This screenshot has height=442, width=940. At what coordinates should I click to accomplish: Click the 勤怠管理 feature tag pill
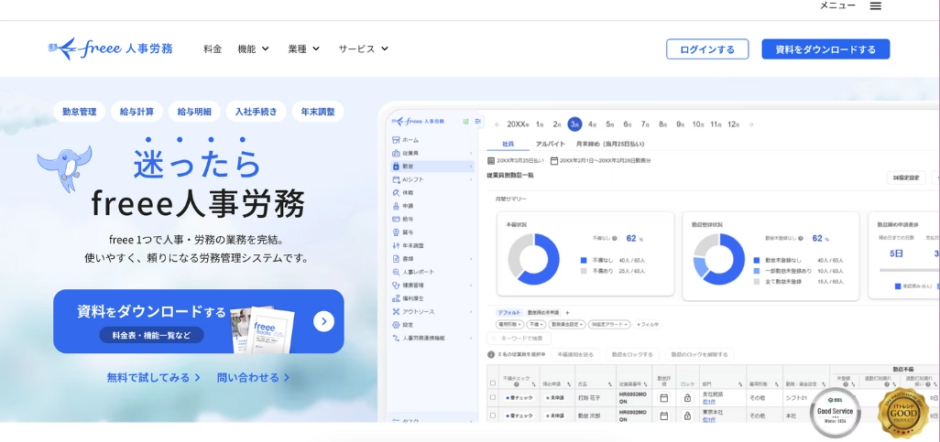coord(79,112)
